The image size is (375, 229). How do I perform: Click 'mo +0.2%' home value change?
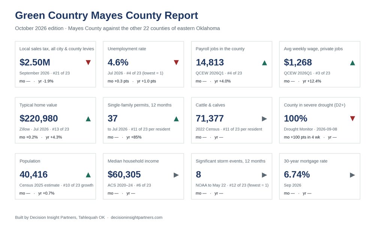pos(28,137)
